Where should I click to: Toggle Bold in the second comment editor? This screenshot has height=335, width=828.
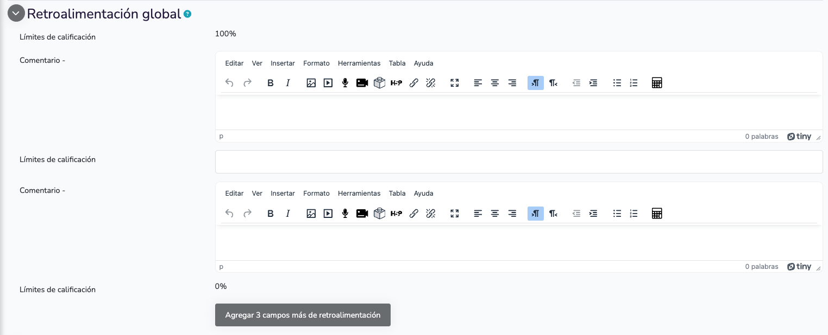pyautogui.click(x=271, y=213)
